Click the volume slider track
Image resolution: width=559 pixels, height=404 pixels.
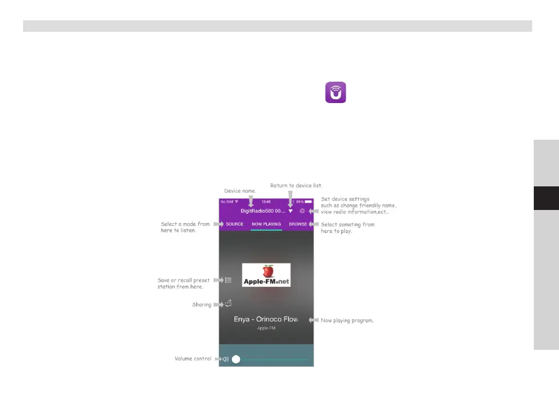pyautogui.click(x=275, y=360)
